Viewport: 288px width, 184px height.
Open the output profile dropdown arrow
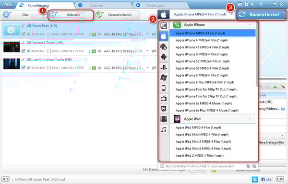232,14
